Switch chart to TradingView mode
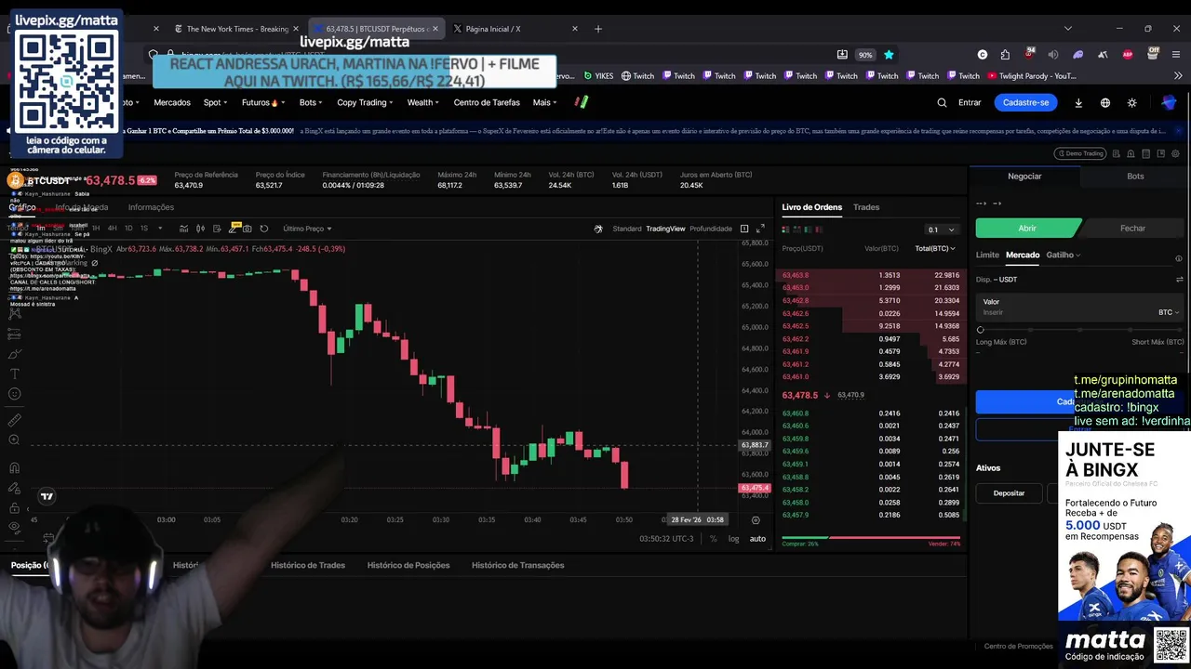1191x669 pixels. 665,229
